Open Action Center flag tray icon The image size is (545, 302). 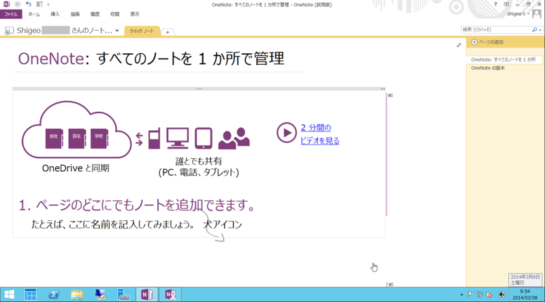(471, 295)
